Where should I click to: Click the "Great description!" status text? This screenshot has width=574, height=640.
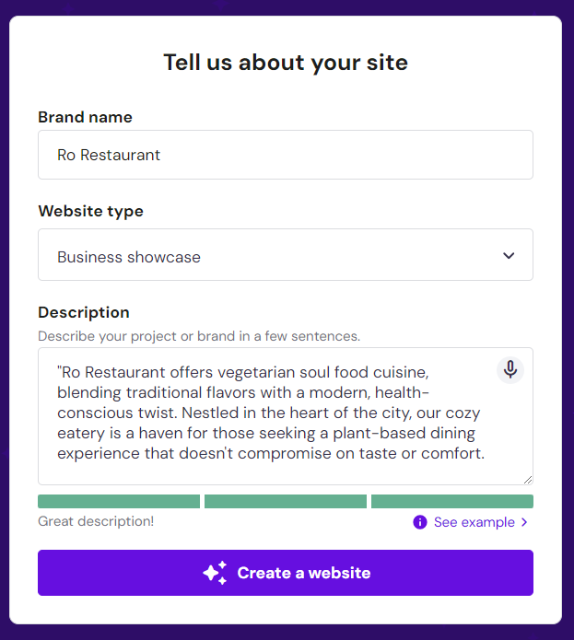(x=96, y=521)
